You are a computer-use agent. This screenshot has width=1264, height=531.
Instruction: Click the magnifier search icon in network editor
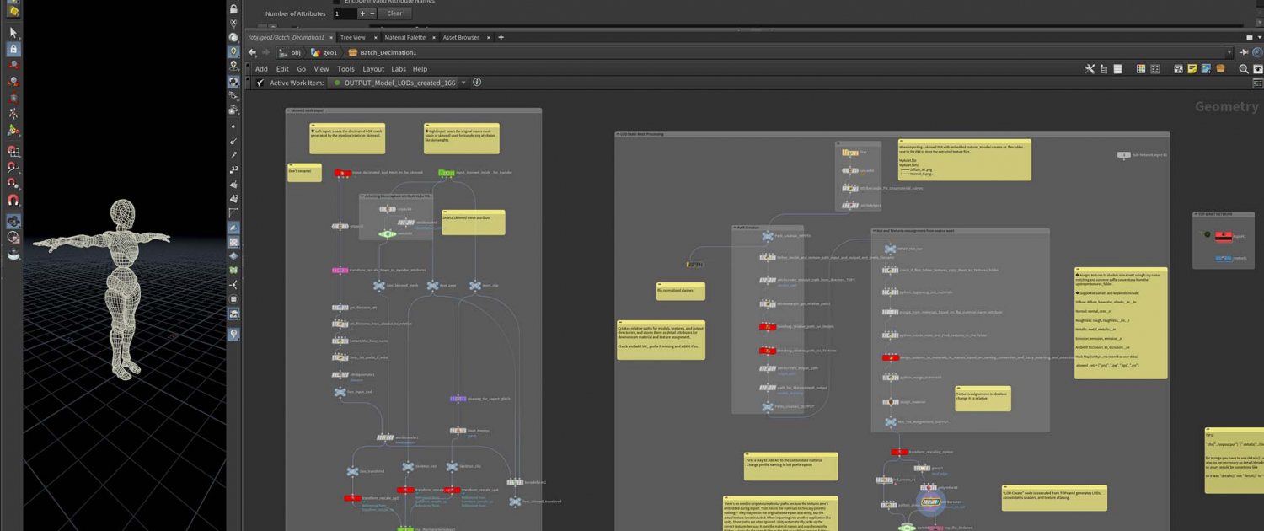pyautogui.click(x=1243, y=69)
